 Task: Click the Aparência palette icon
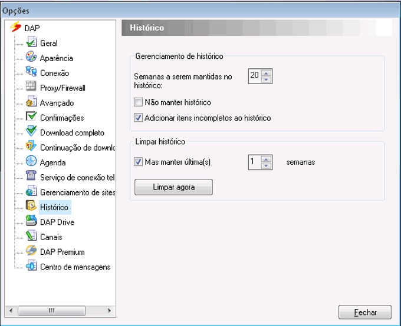pos(31,56)
